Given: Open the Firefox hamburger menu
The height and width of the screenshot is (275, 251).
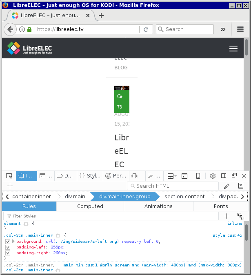Looking at the screenshot, I should 240,29.
